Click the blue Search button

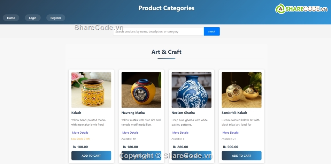point(212,31)
